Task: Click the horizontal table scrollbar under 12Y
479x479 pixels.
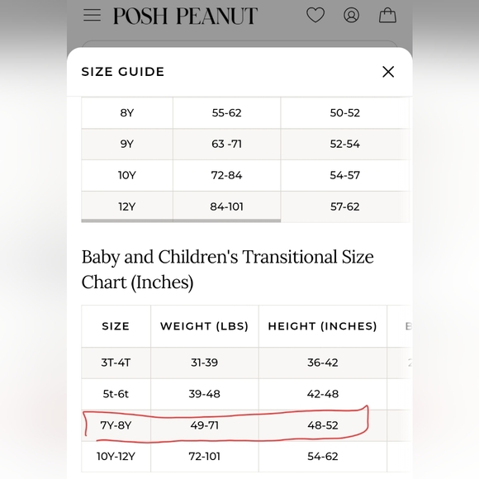Action: [x=181, y=221]
